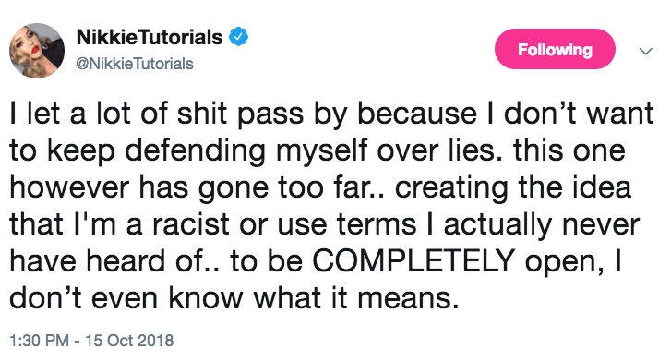Click the @NikkieTutorials handle
The width and height of the screenshot is (671, 361).
135,64
